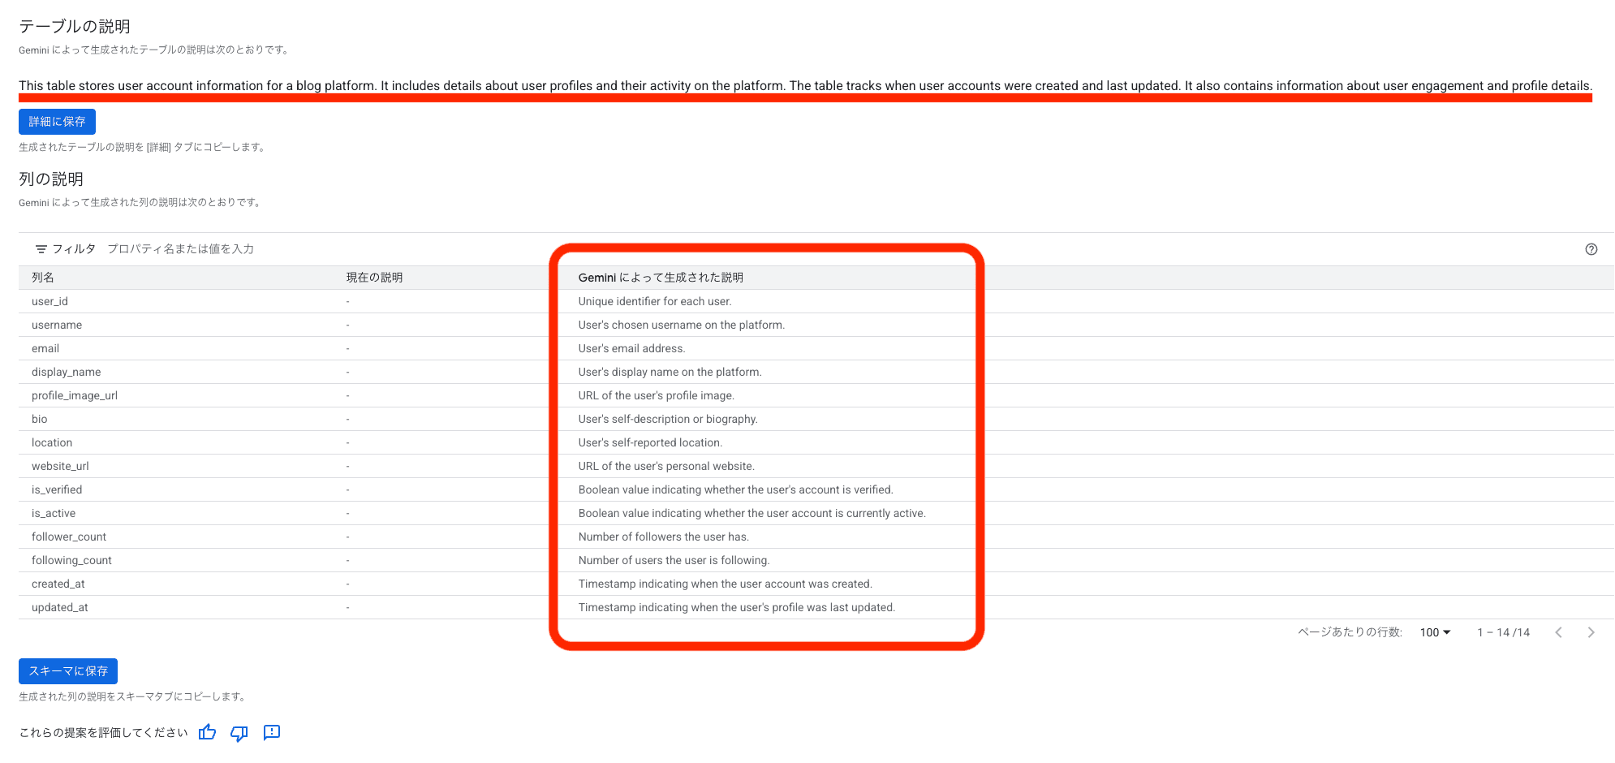Select the updated_at row name
The image size is (1615, 763).
[60, 607]
